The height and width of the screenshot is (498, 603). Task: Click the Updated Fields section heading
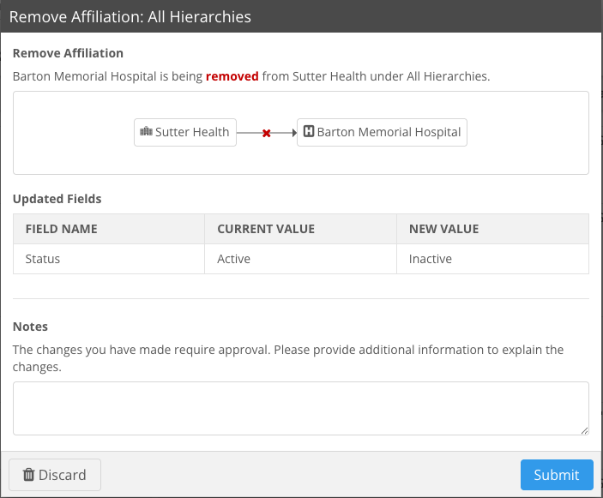[57, 199]
